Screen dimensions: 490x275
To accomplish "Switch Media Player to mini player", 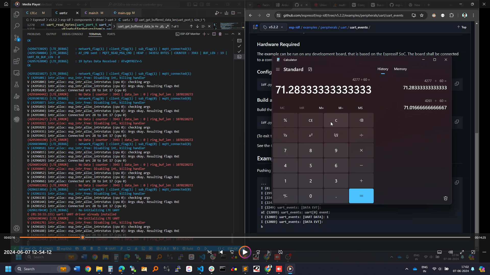I will tap(473, 252).
